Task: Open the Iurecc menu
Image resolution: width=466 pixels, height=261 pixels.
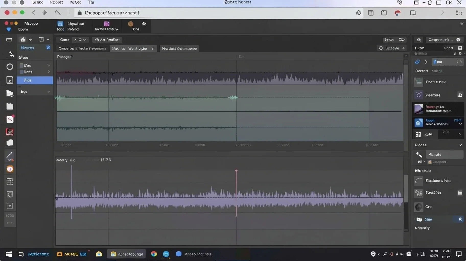Action: point(37,2)
